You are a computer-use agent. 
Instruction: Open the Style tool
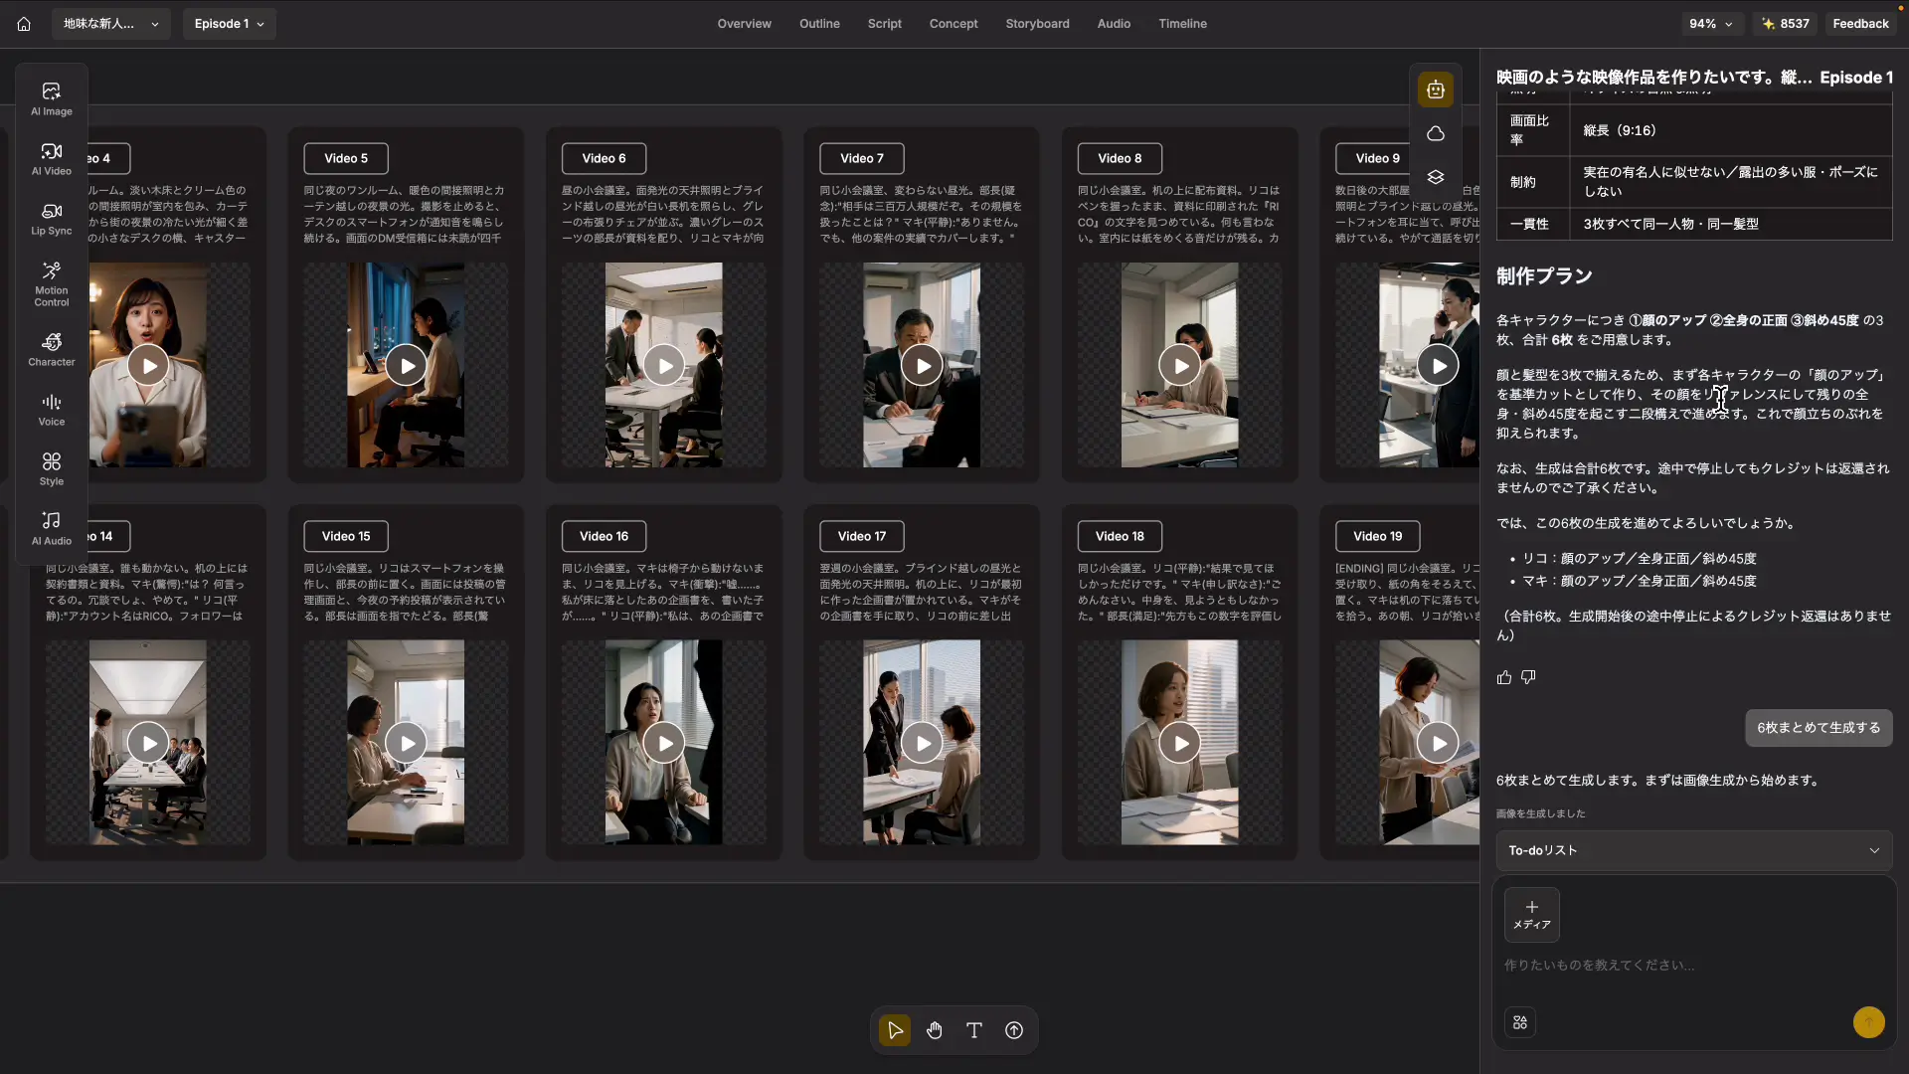pyautogui.click(x=52, y=469)
